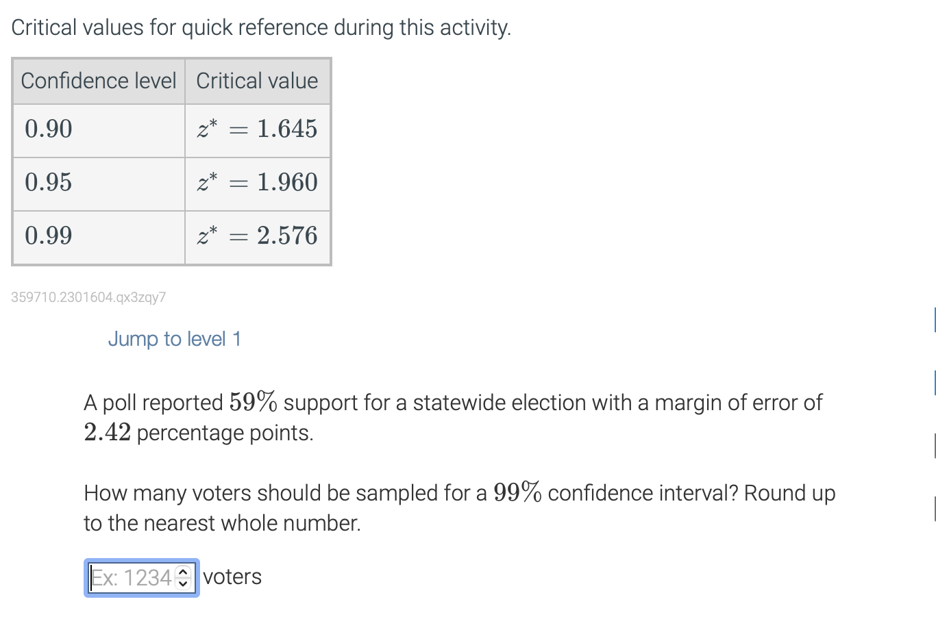Click the stepper down arrow to decrease voters

pyautogui.click(x=182, y=583)
